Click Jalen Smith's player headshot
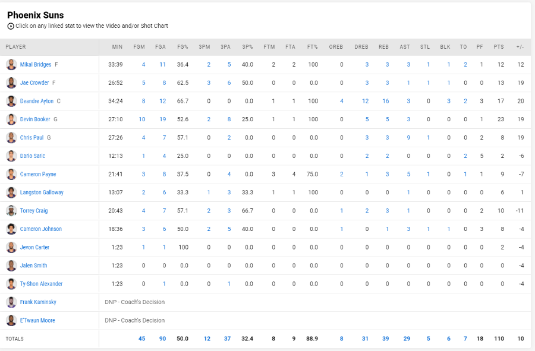Screen dimensions: 535x351 point(11,265)
